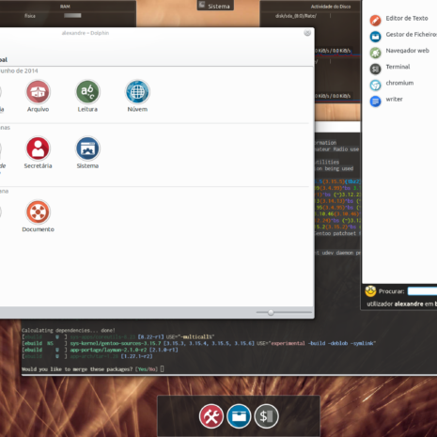Click the Leitura label text

tap(87, 109)
